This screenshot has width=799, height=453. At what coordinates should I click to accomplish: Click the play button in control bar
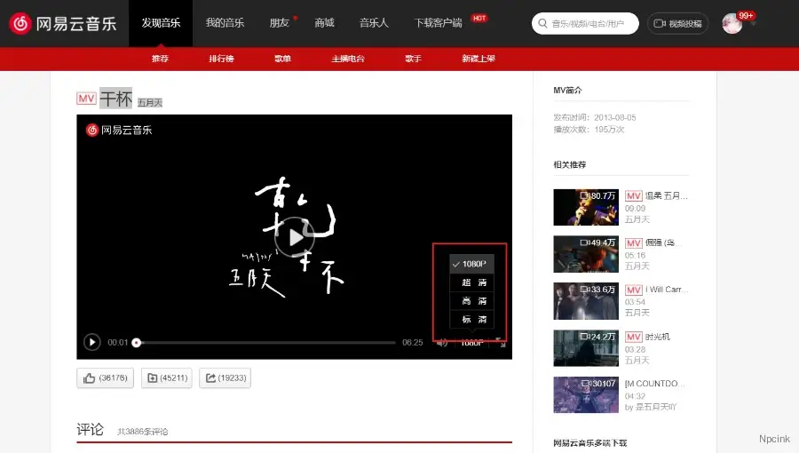[91, 342]
